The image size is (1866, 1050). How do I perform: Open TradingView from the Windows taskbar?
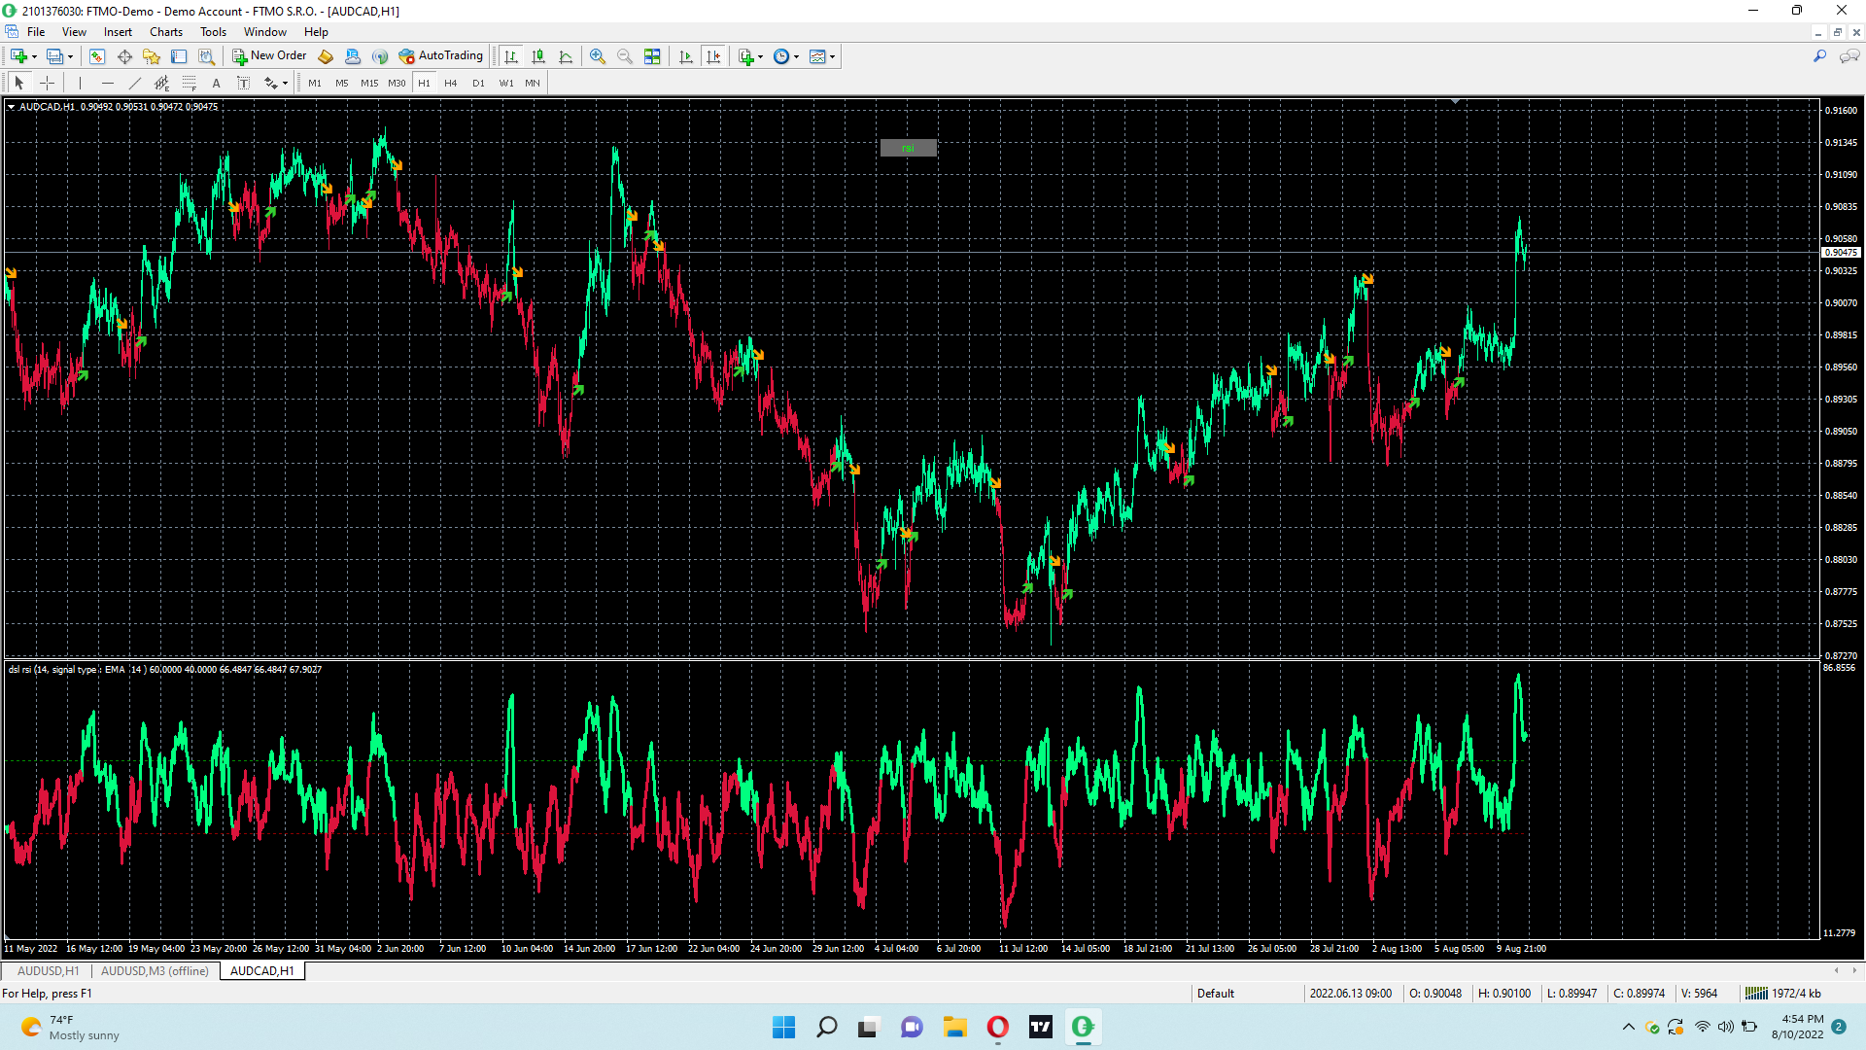(x=1041, y=1027)
